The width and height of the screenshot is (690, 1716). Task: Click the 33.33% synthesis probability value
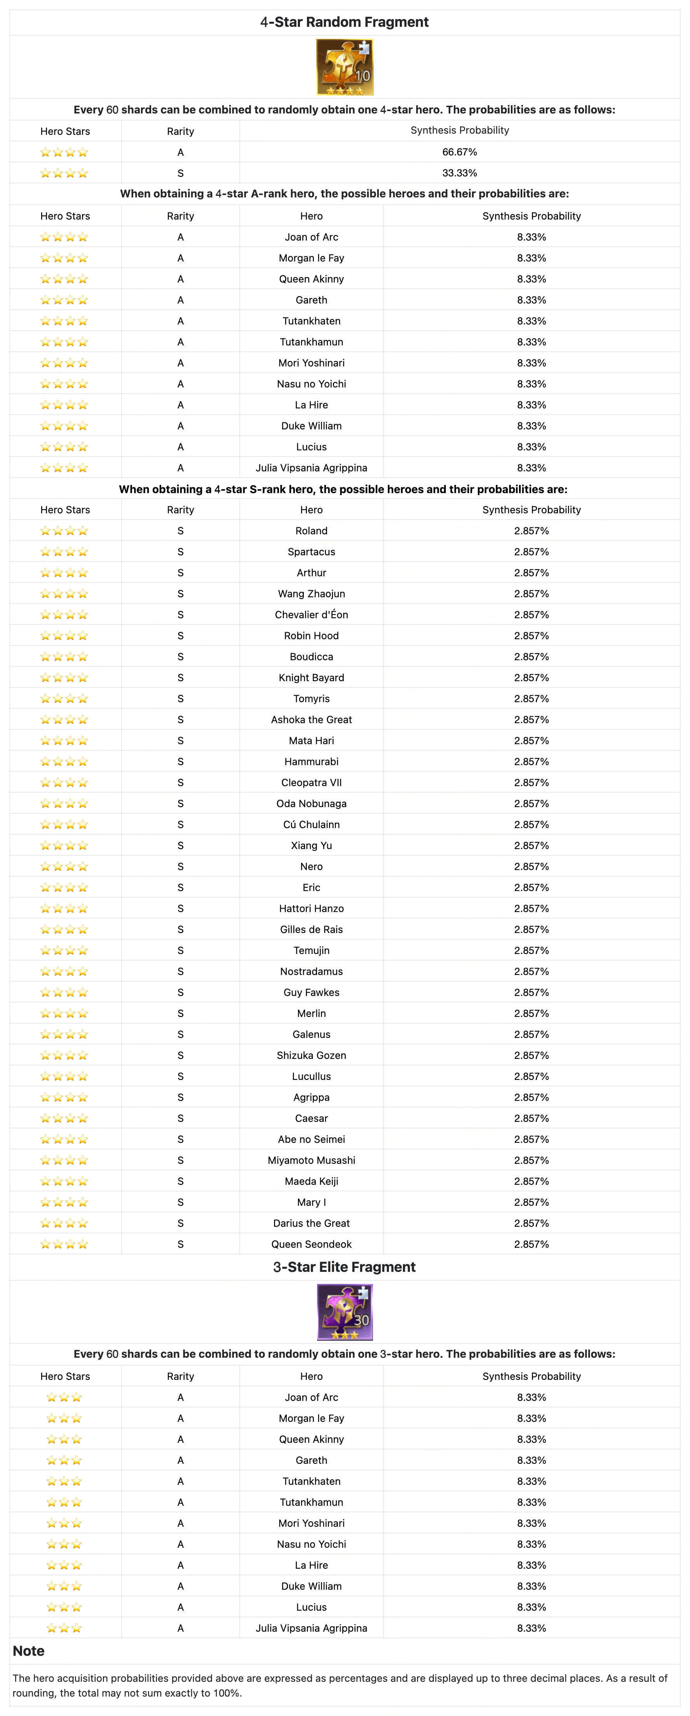pos(460,173)
